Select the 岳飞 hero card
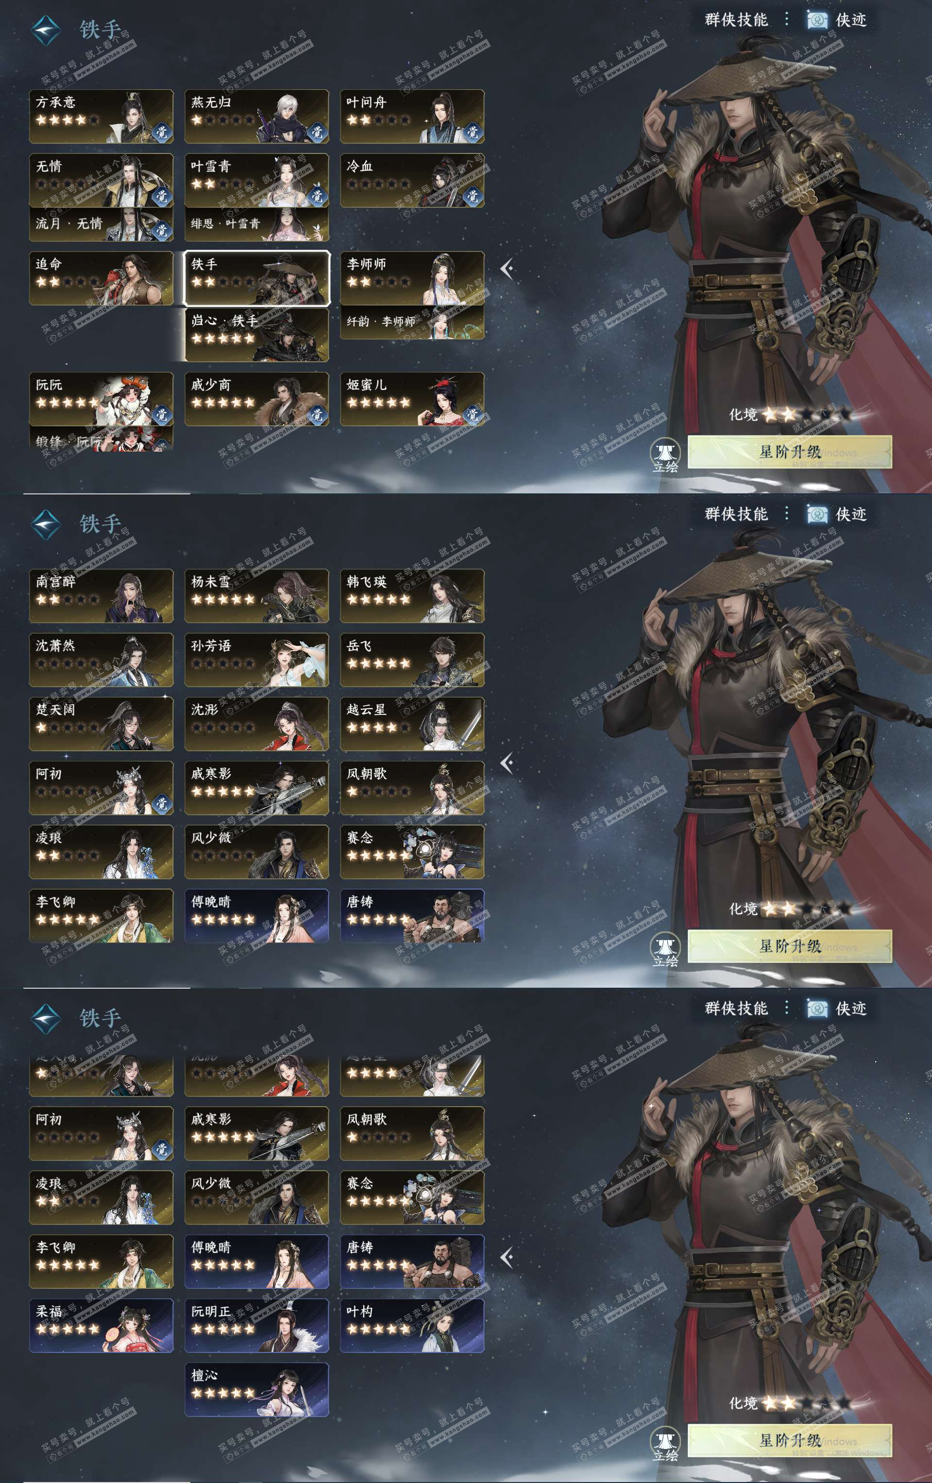 coord(412,660)
